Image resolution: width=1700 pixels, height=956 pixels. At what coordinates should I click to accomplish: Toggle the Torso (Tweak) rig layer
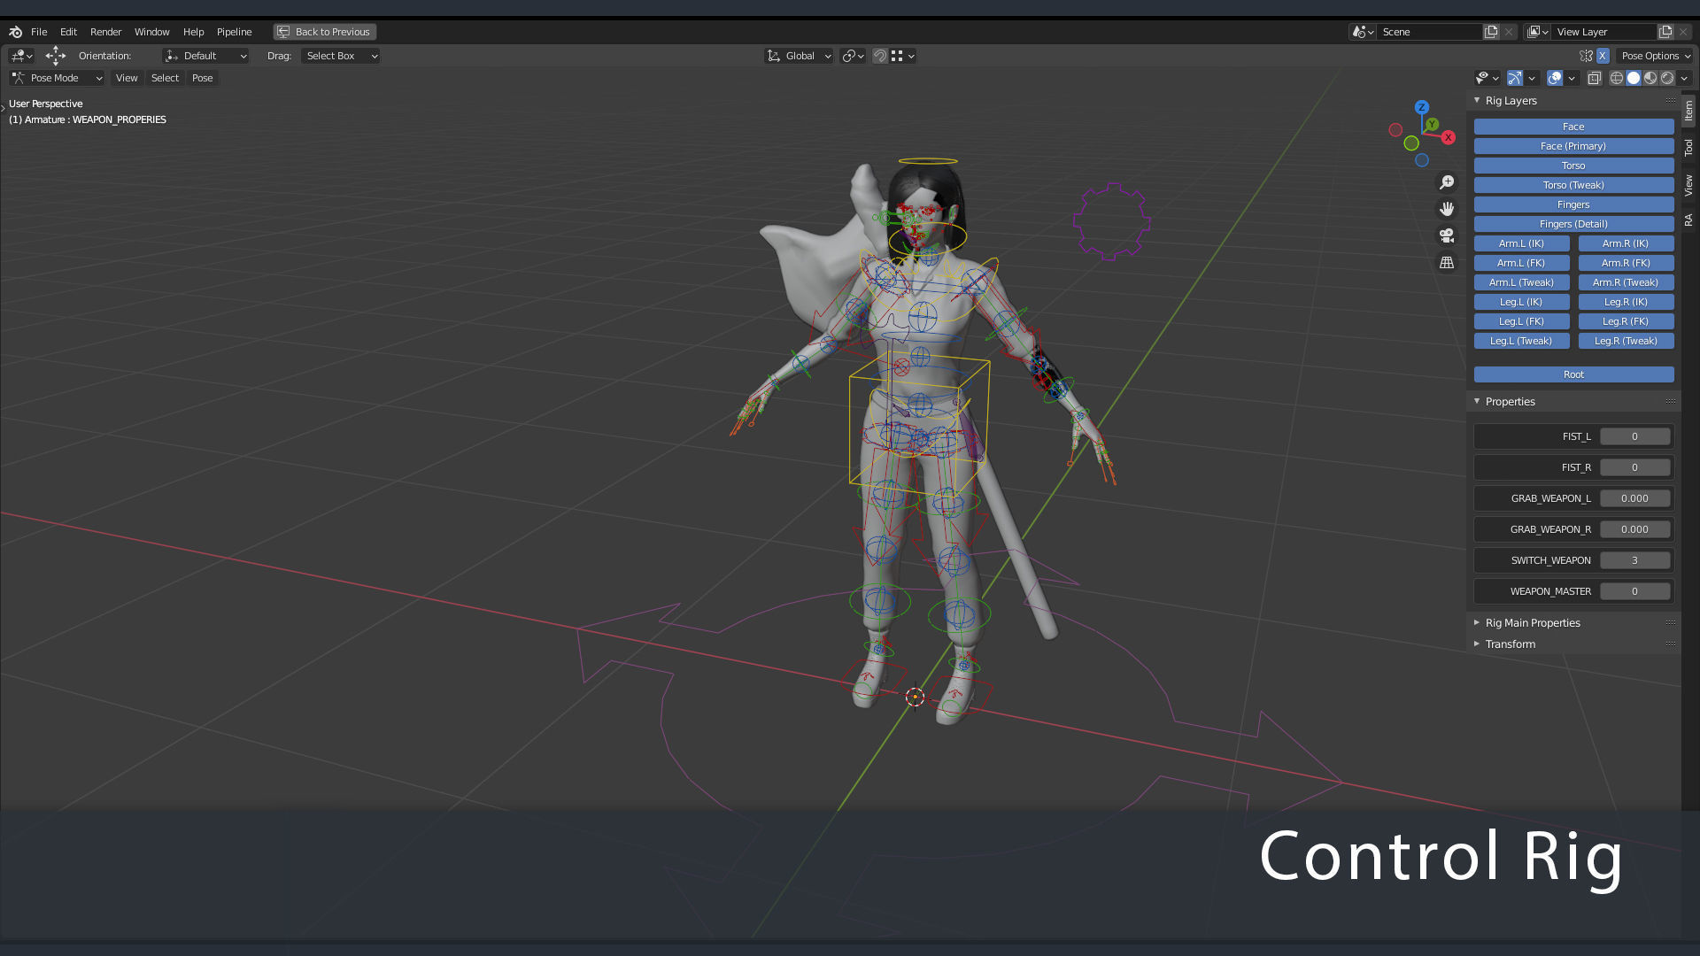pos(1573,185)
